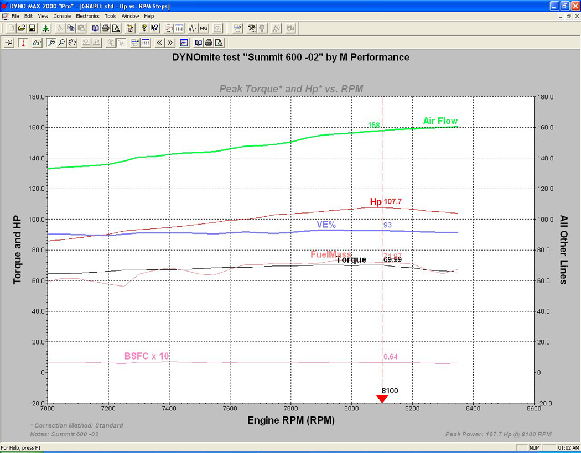Viewport: 581px width, 453px height.
Task: Click the Peak Power 107.7 Hp note
Action: coord(499,434)
